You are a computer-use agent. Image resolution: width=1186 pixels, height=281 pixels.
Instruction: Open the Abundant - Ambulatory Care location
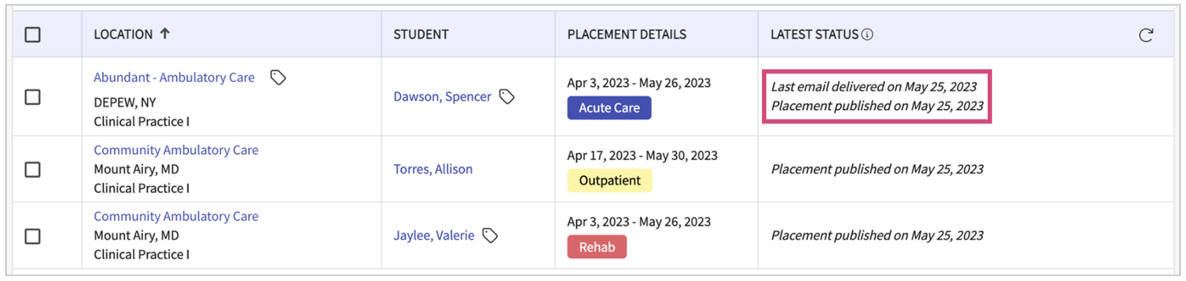click(x=175, y=77)
